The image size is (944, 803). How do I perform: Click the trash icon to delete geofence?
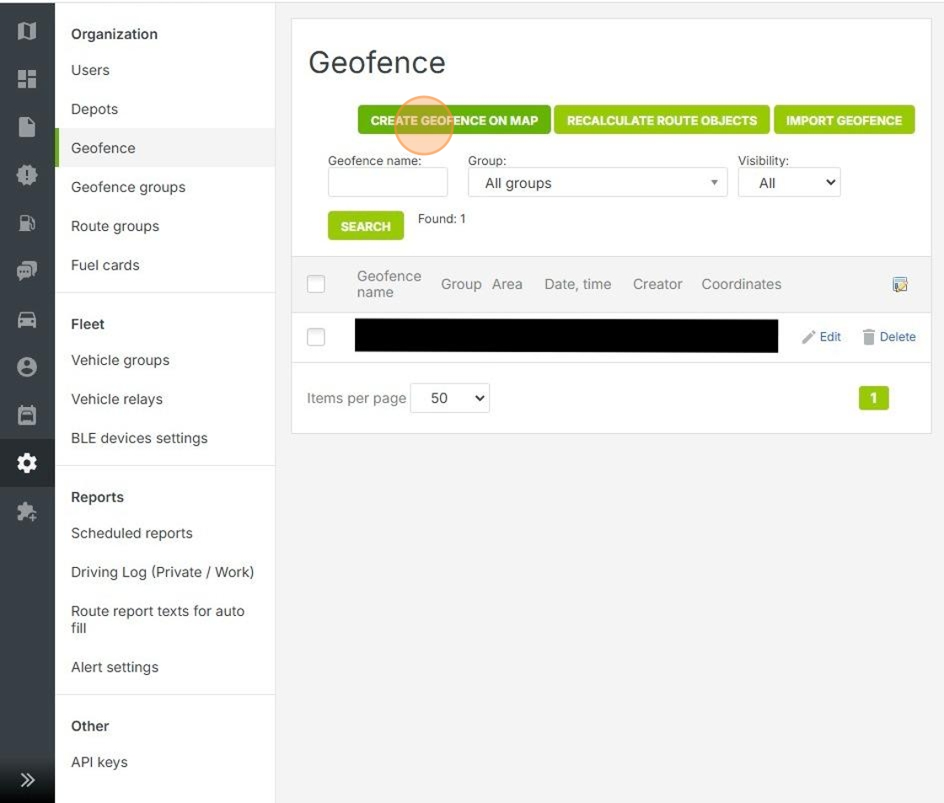869,337
